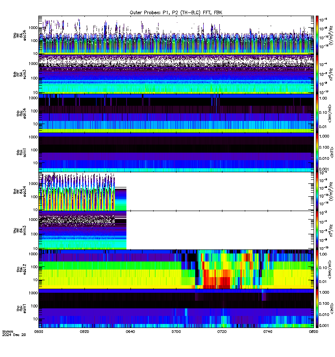
Task: Select the thb scm3 FFT spectrogram panel
Action: 176,74
